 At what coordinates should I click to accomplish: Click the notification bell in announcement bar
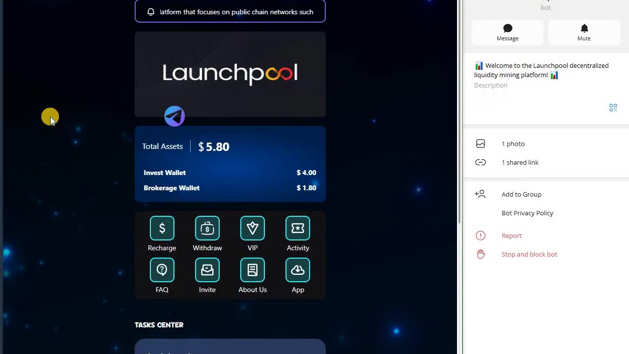point(151,12)
